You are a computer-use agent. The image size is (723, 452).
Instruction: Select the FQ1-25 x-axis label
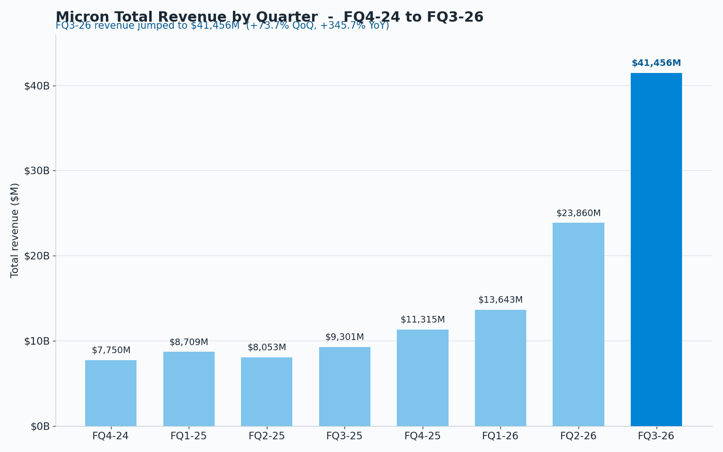[x=189, y=436]
